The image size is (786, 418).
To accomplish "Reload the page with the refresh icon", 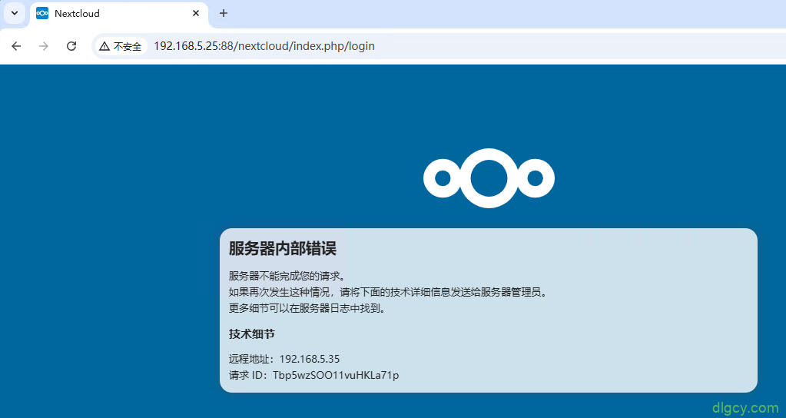I will pos(71,46).
